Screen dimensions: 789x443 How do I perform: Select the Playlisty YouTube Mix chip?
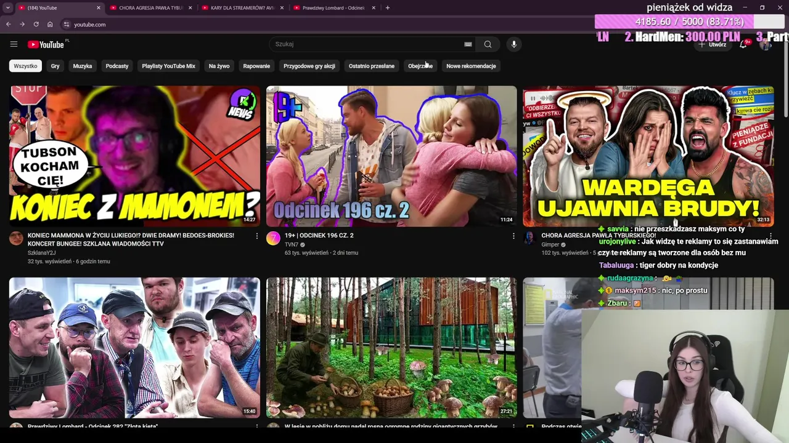click(x=168, y=66)
